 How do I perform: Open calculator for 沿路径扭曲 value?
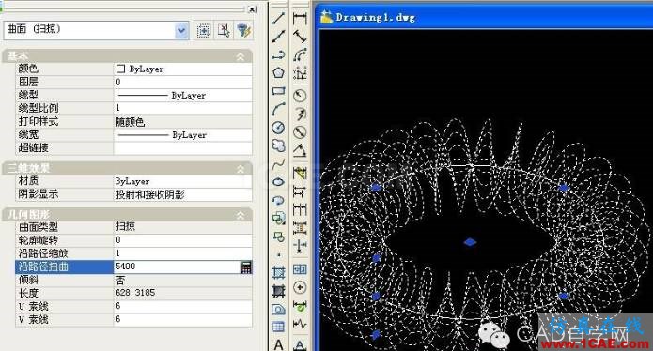[x=246, y=267]
